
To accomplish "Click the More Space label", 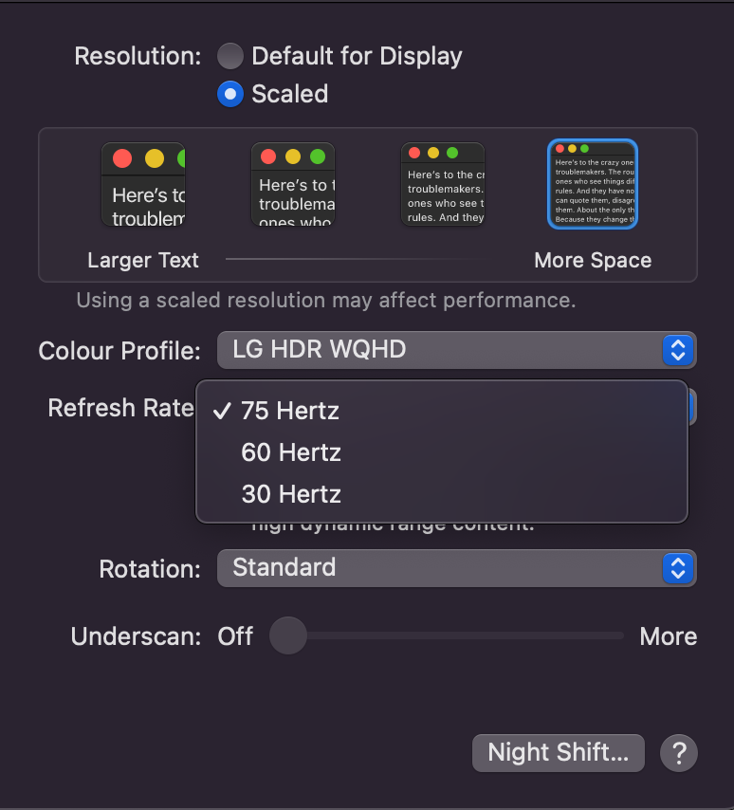I will point(593,261).
